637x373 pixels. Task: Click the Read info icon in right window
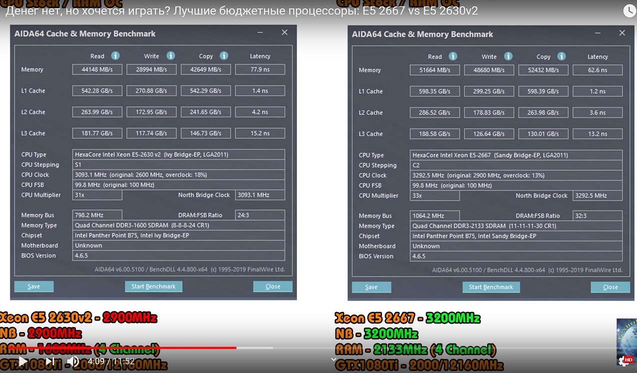453,56
